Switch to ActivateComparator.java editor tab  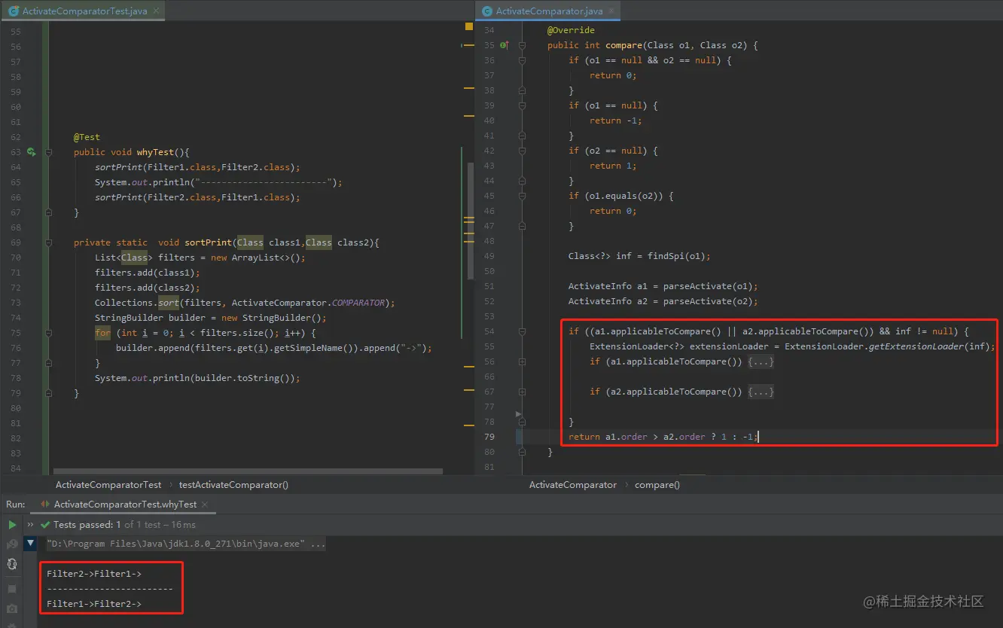pos(549,11)
